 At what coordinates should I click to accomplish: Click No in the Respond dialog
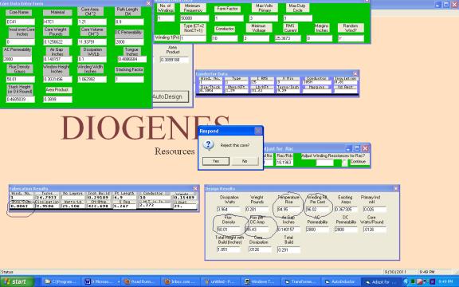[245, 161]
